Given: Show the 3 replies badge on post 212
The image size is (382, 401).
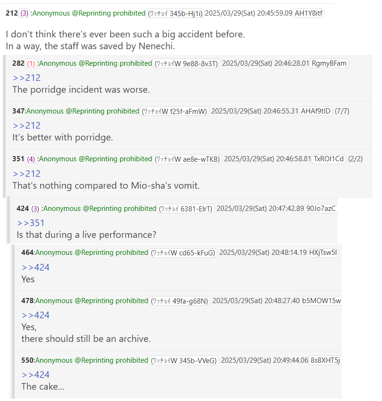Looking at the screenshot, I should [24, 13].
